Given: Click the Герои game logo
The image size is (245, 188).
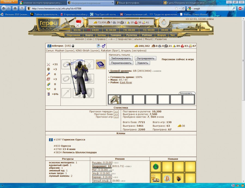Looking at the screenshot, I should coord(48,24).
